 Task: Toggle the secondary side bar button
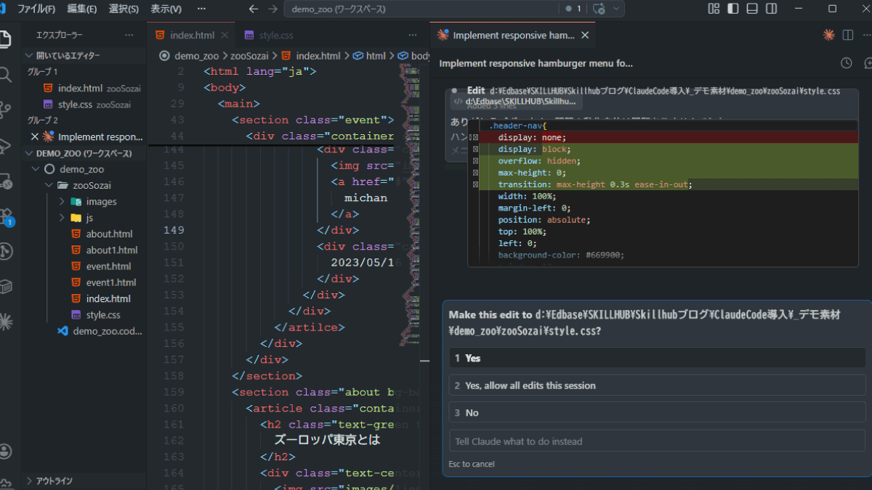[x=771, y=9]
